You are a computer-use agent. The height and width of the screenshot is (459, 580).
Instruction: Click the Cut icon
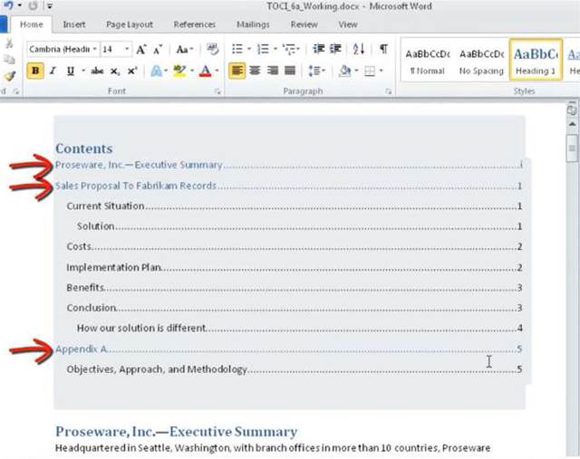(9, 44)
